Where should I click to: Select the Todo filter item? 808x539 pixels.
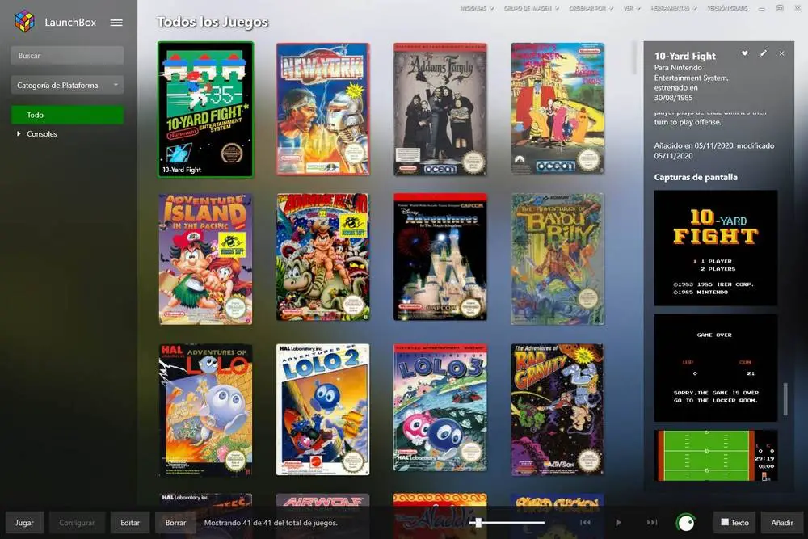[68, 115]
